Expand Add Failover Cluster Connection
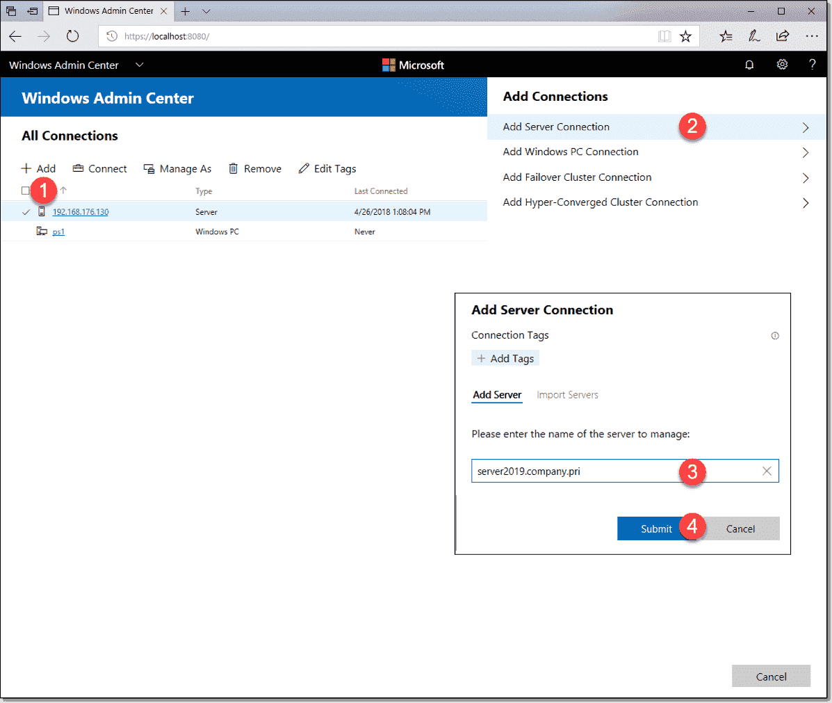The height and width of the screenshot is (703, 832). pos(577,177)
